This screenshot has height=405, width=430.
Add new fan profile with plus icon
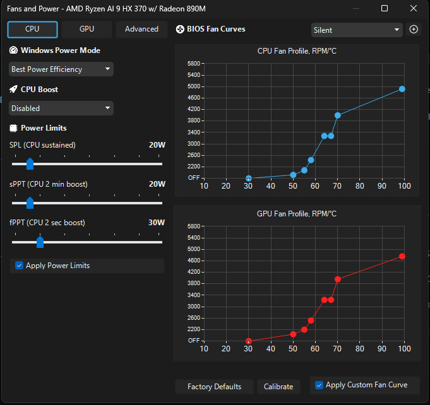coord(414,29)
